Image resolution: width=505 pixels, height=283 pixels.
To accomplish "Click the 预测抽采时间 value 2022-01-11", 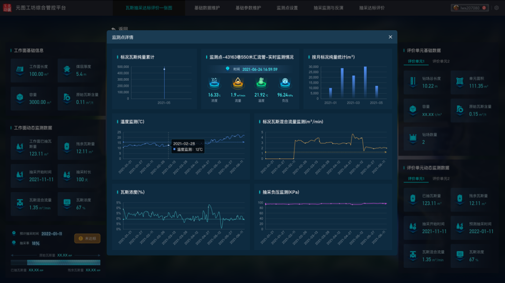I will pos(481,231).
